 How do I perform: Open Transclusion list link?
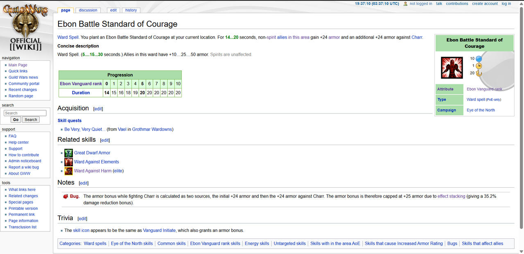click(23, 227)
